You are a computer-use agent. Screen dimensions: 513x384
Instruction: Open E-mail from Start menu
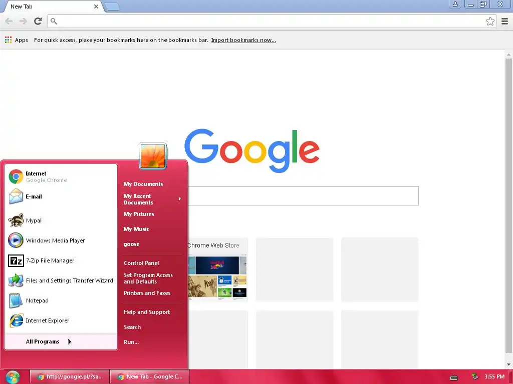pos(61,196)
